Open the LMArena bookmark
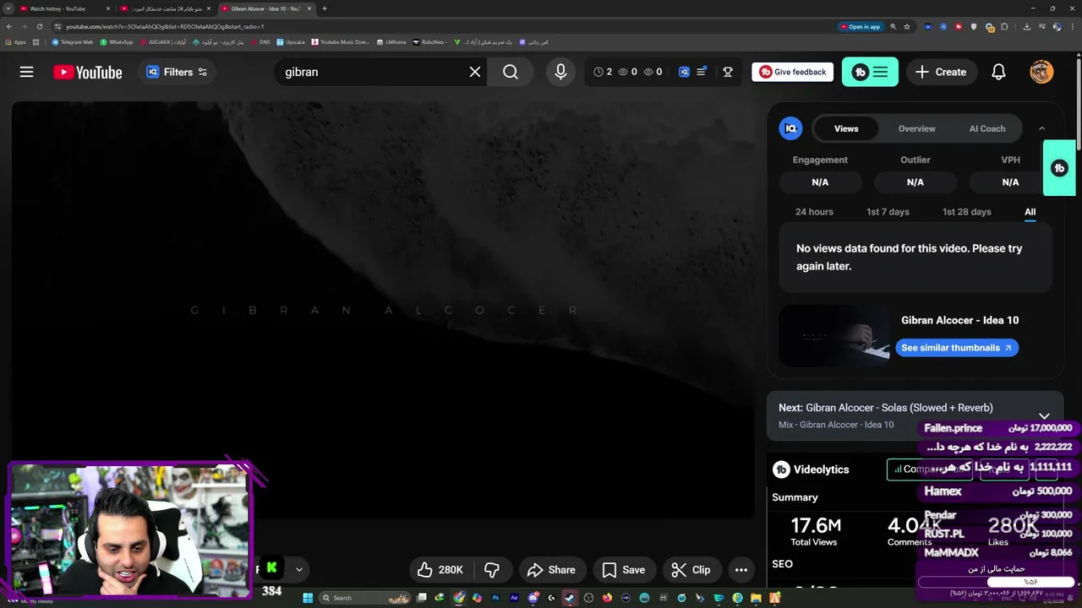The width and height of the screenshot is (1082, 608). tap(391, 41)
